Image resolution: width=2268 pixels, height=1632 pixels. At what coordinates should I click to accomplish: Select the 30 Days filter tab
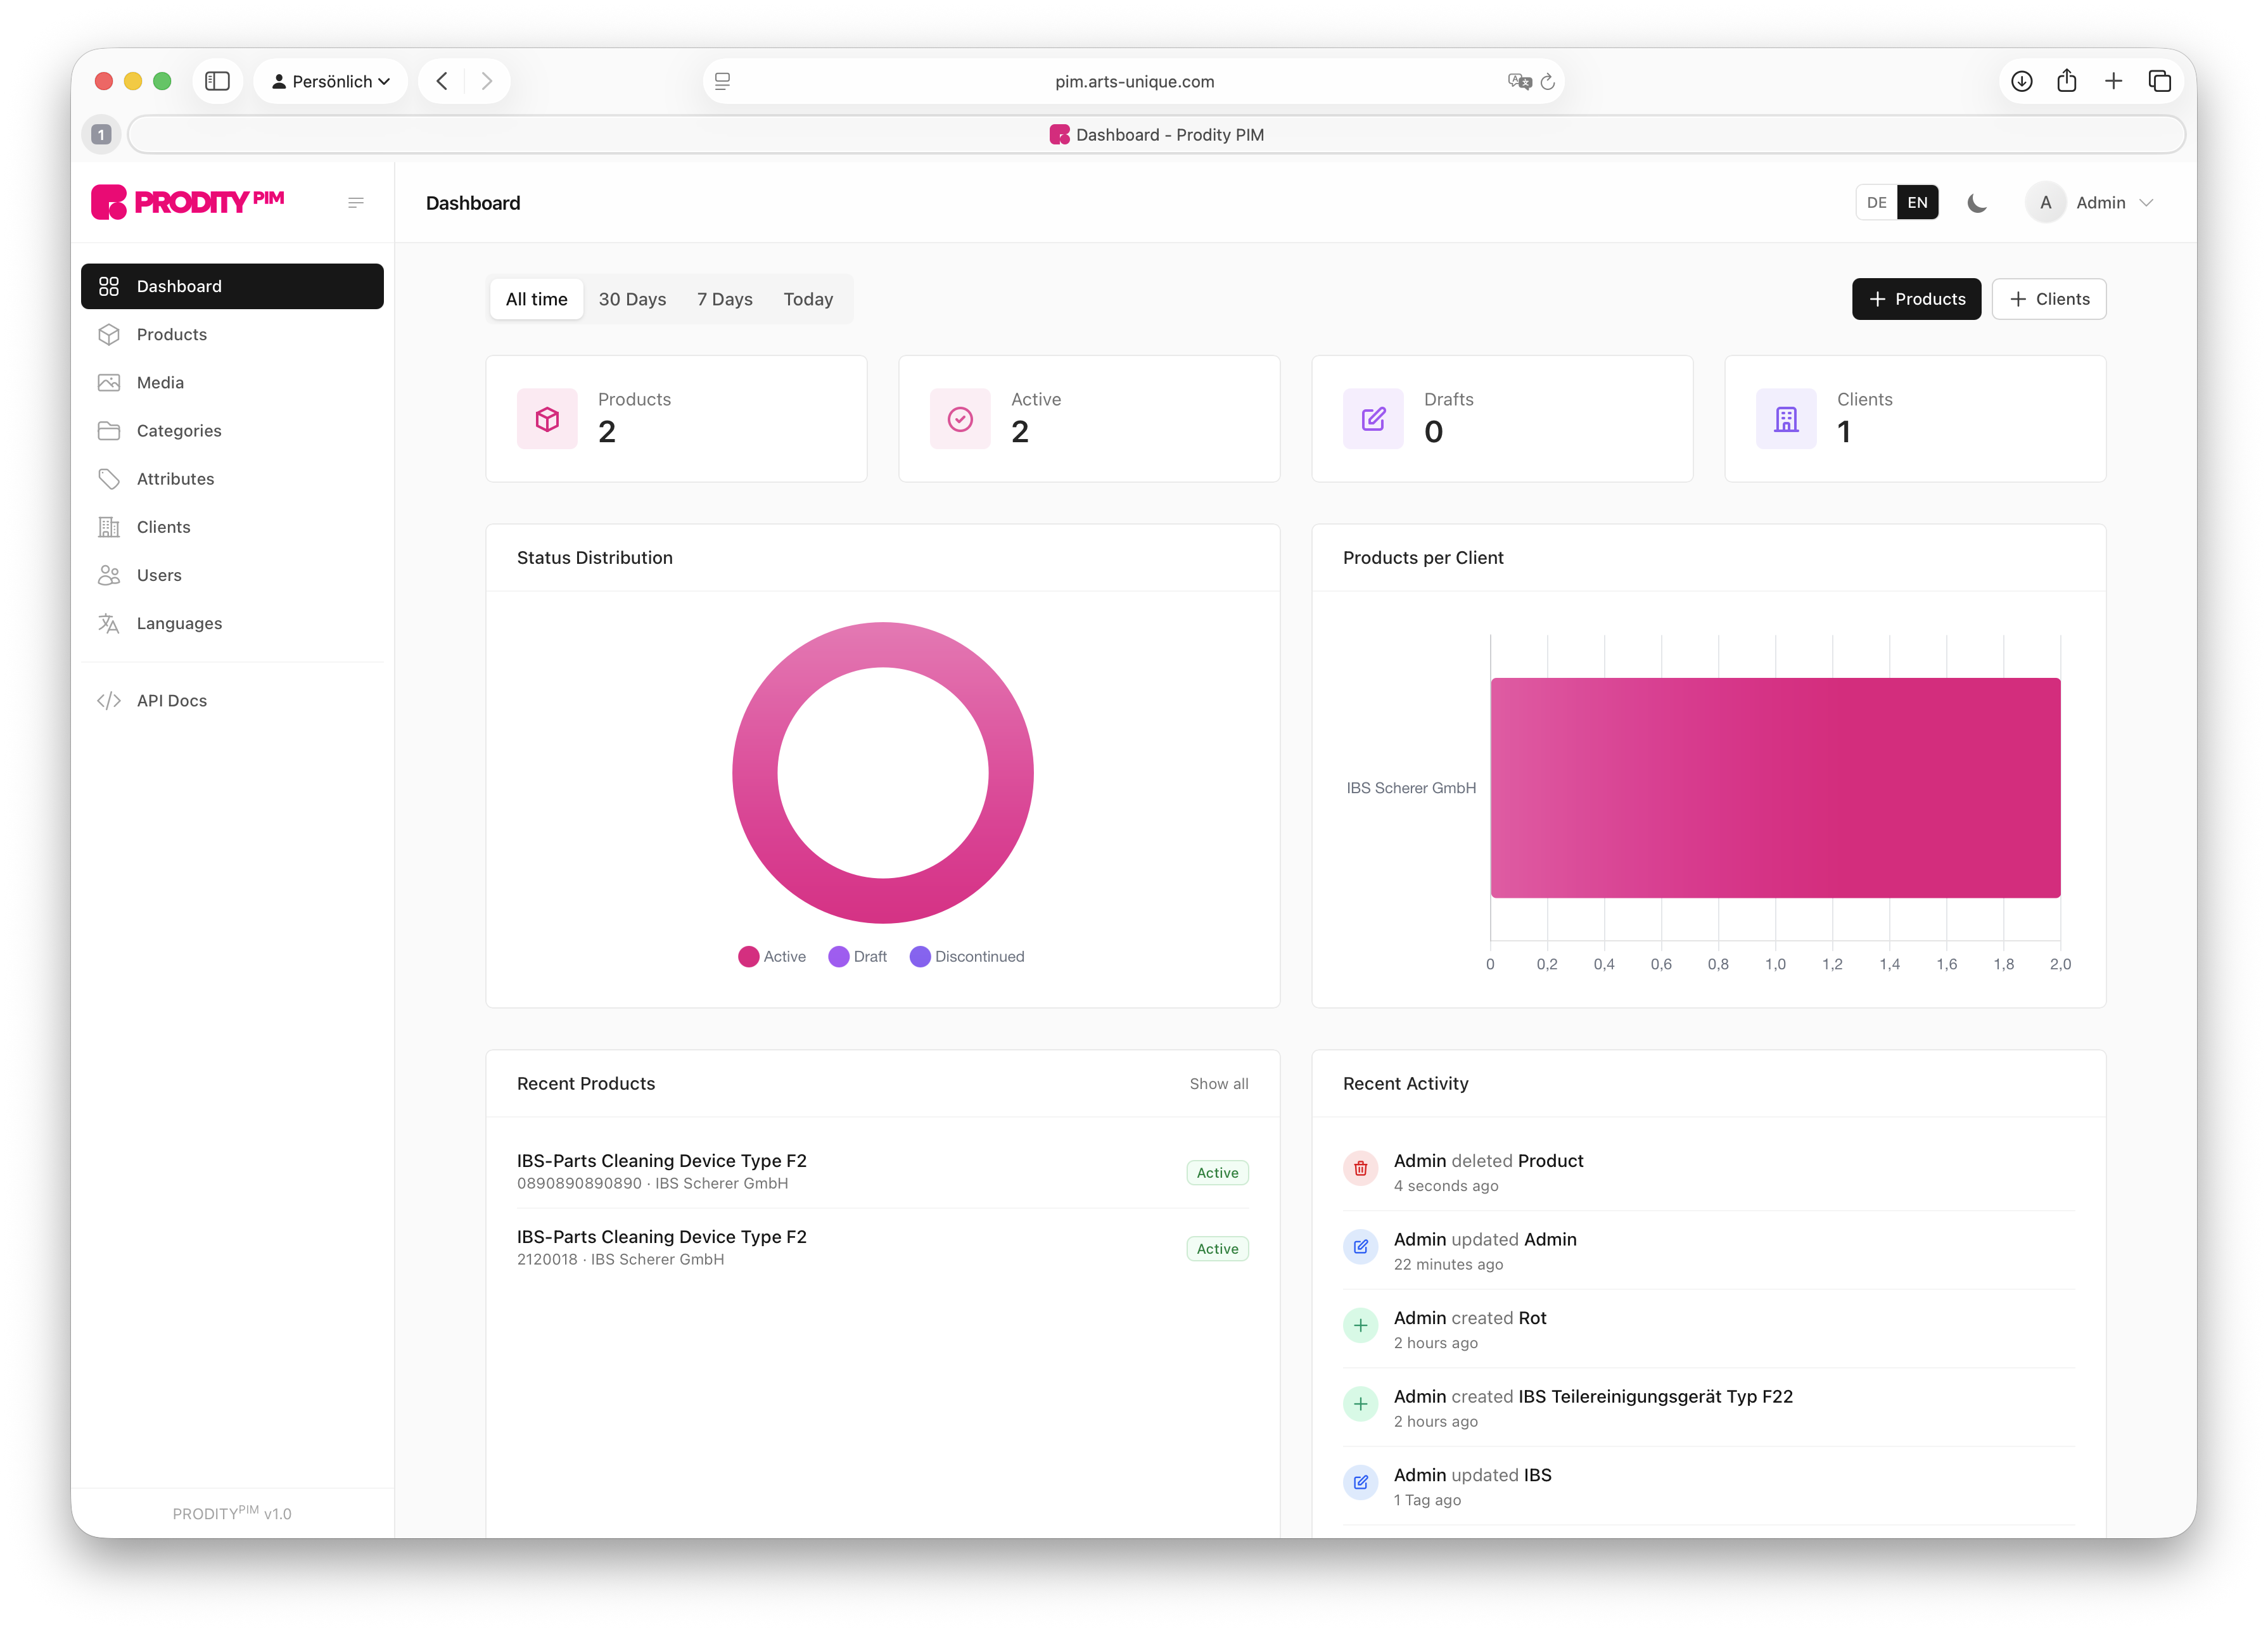click(632, 299)
